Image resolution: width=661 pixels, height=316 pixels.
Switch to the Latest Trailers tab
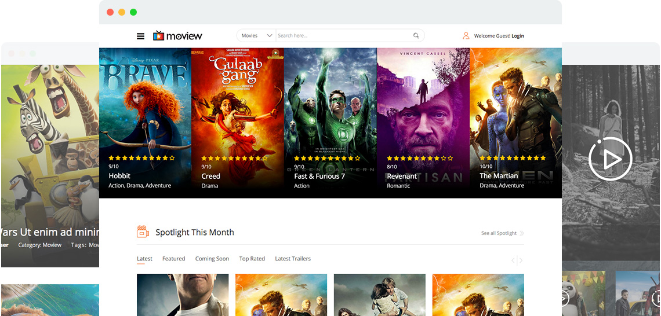293,259
